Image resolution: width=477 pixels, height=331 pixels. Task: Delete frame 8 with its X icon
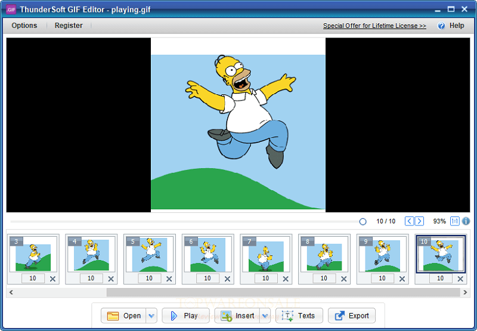click(344, 279)
